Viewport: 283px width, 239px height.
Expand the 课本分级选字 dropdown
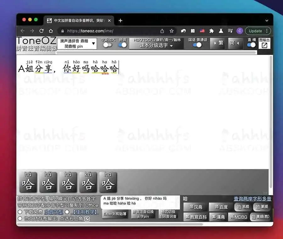pyautogui.click(x=156, y=46)
